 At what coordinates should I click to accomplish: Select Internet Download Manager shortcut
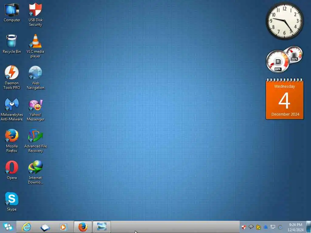35,172
